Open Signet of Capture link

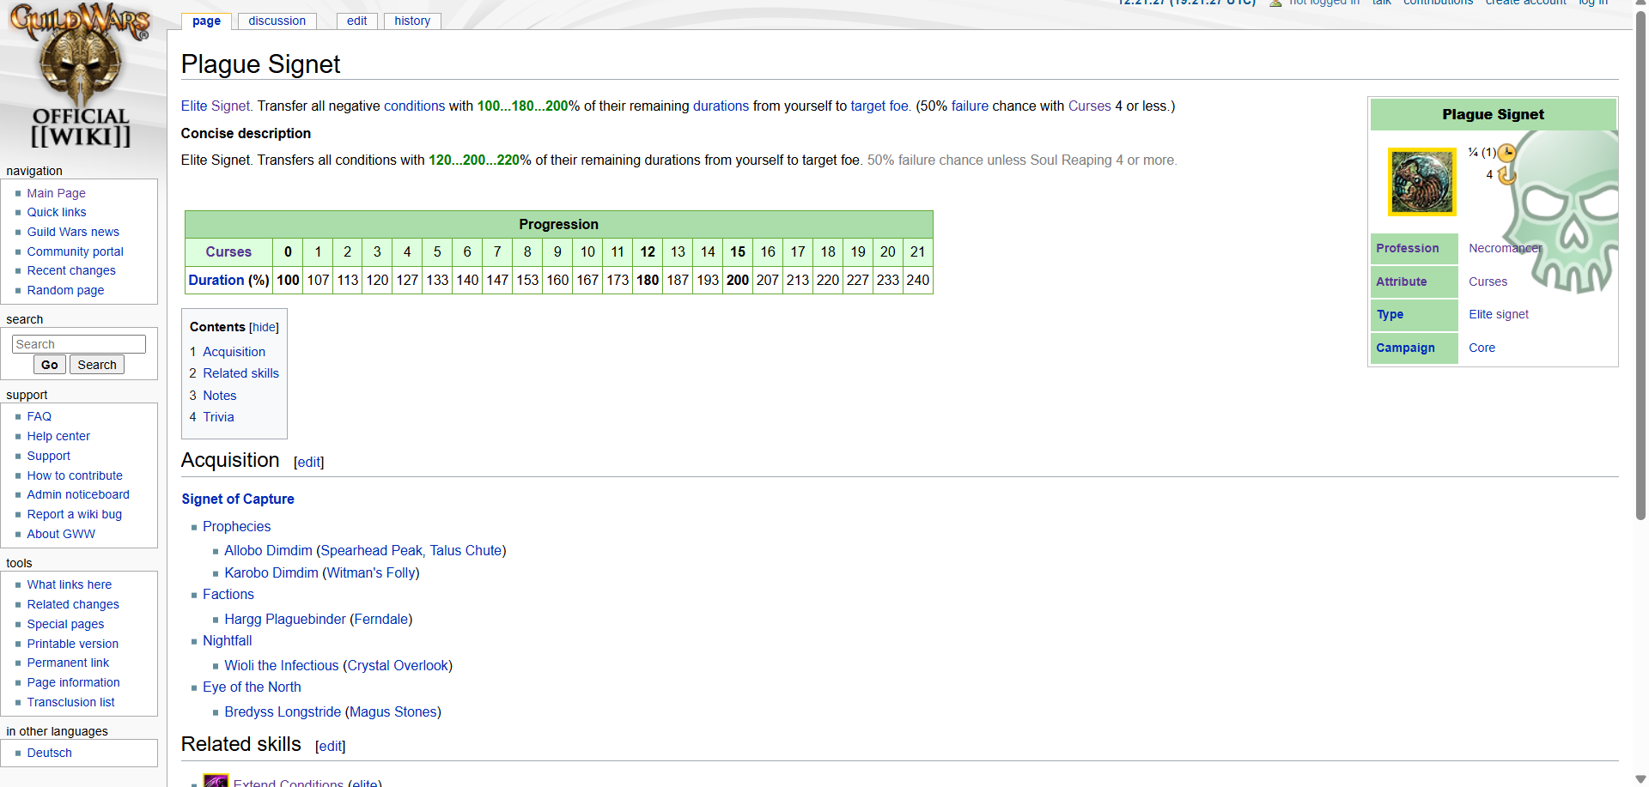tap(238, 499)
